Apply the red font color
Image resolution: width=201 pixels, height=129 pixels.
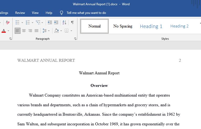click(x=4, y=31)
